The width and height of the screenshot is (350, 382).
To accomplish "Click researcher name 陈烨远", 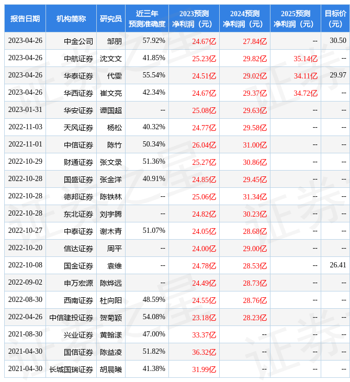I will click(x=111, y=283).
